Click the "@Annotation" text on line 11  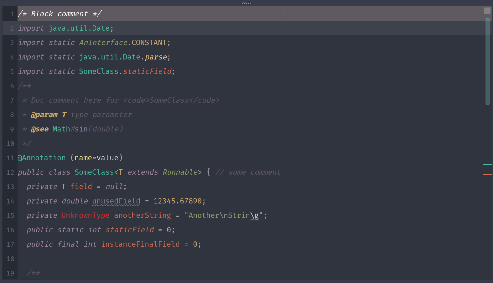42,158
